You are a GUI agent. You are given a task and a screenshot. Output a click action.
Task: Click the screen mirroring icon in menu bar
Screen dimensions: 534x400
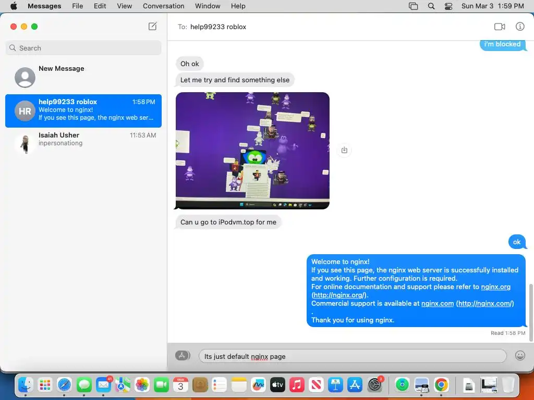(413, 6)
